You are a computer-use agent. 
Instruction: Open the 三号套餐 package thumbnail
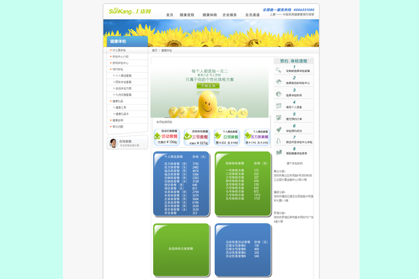click(x=196, y=137)
